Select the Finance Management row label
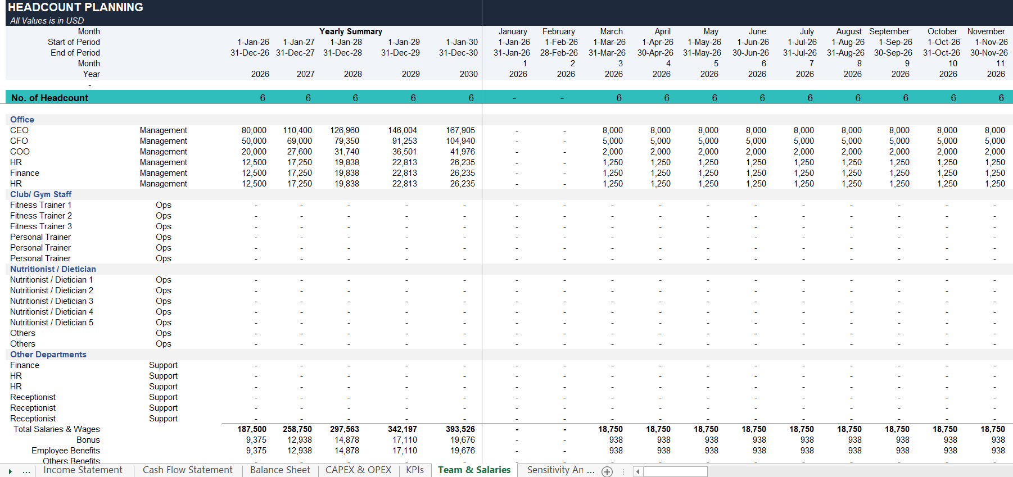1013x477 pixels. 25,173
